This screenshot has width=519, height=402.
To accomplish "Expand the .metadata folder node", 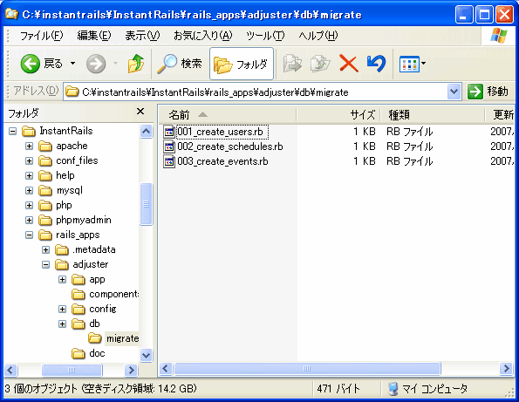I will (x=45, y=249).
